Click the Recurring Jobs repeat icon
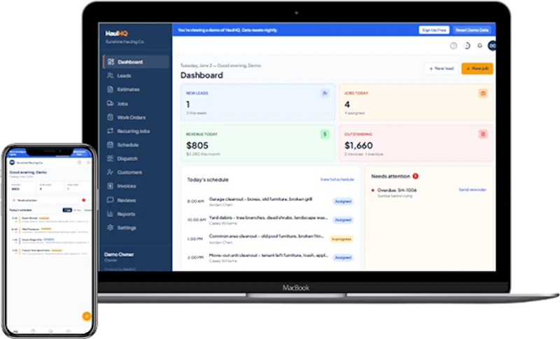This screenshot has height=339, width=560. pyautogui.click(x=111, y=131)
